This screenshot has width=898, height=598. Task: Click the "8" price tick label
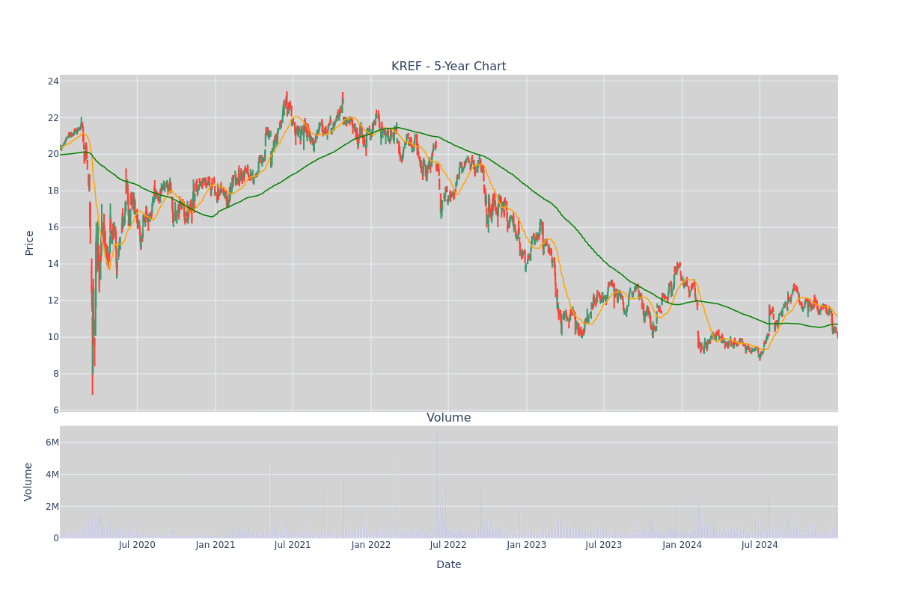pyautogui.click(x=56, y=374)
